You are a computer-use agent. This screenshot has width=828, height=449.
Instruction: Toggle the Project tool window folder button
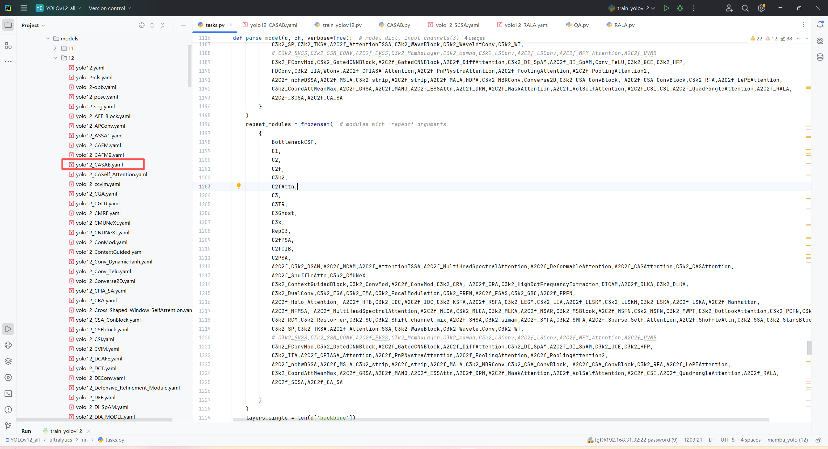pyautogui.click(x=8, y=25)
